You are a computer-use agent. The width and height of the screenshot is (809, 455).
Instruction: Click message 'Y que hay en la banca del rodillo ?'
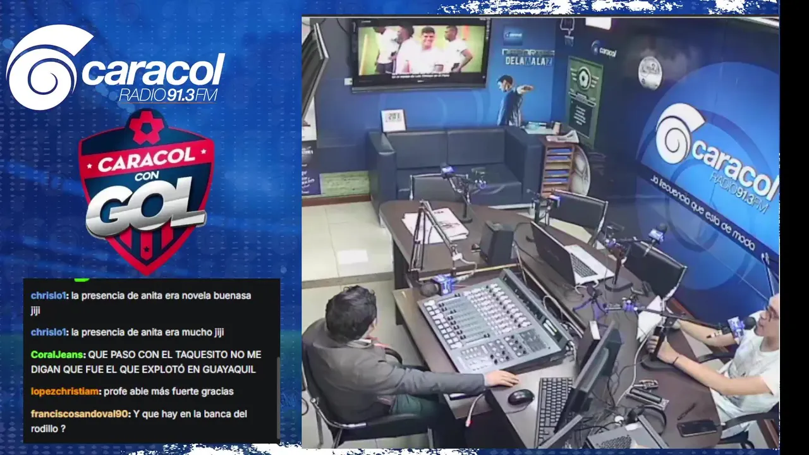[138, 421]
